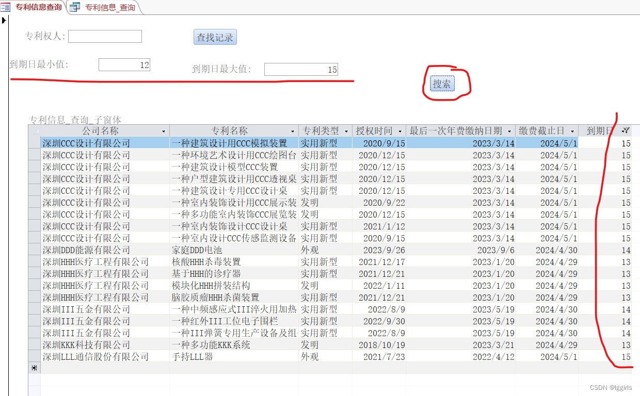The width and height of the screenshot is (640, 396).
Task: Open 最后一次年费缴纳日期 column dropdown arrow
Action: (x=509, y=131)
